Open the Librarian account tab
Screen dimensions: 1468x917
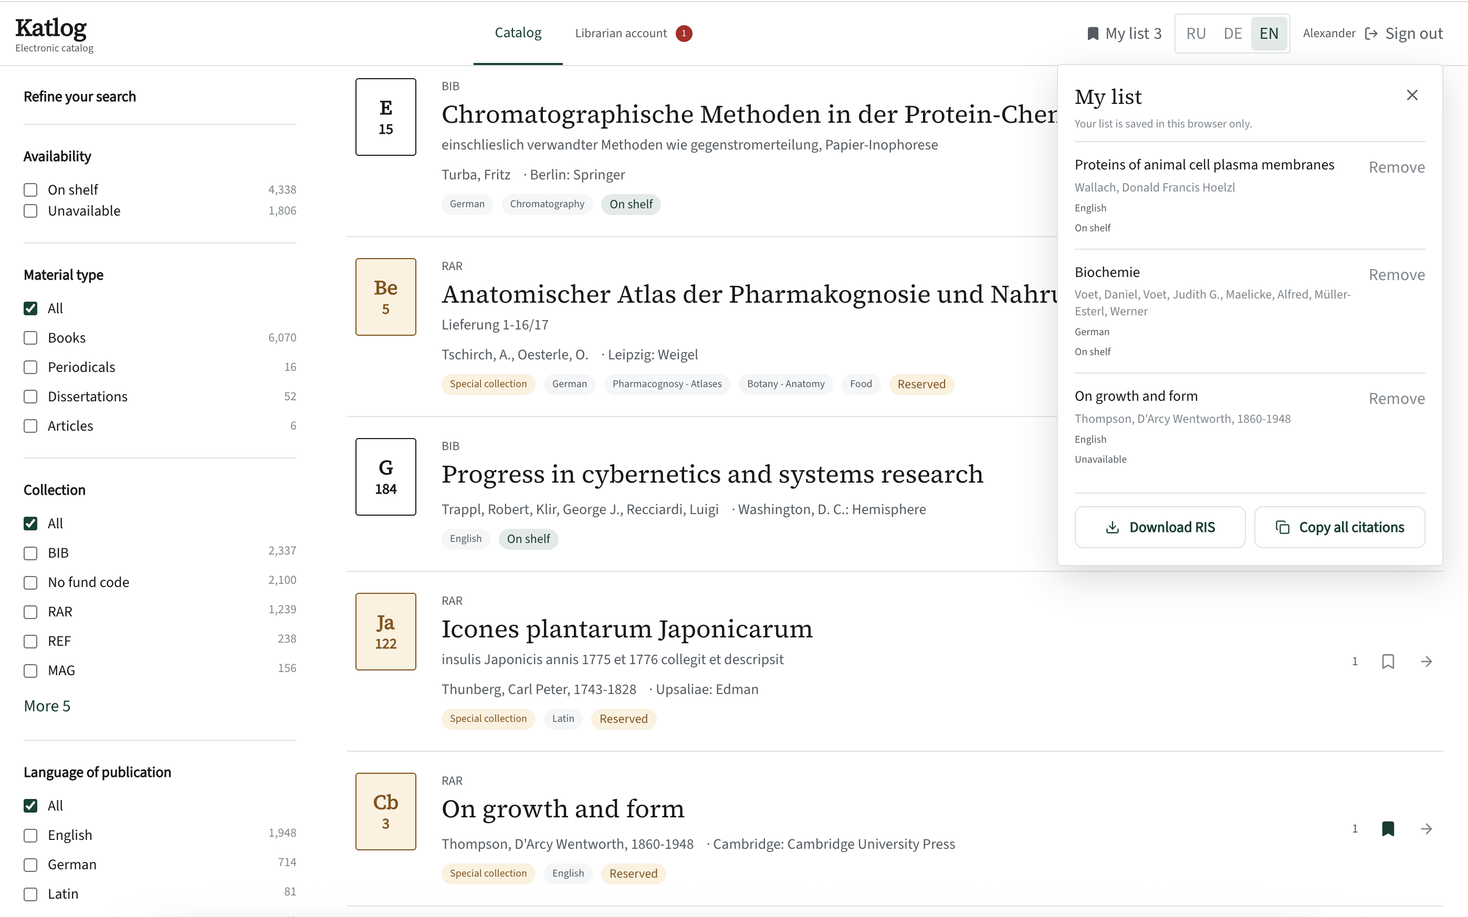(621, 34)
